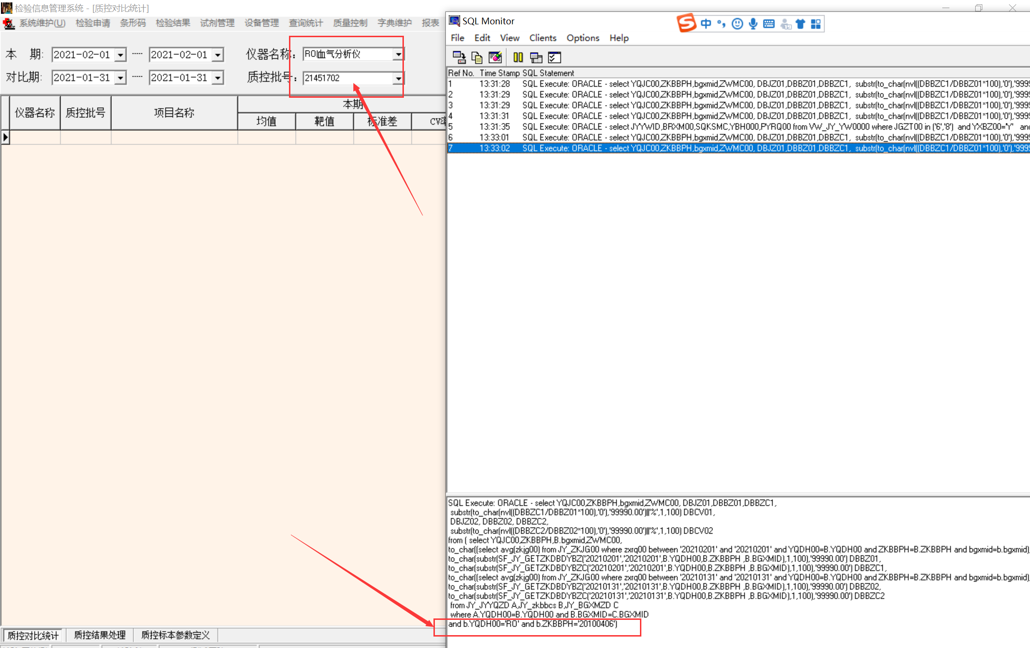Open the Options menu in SQL Monitor
This screenshot has height=648, width=1030.
[x=583, y=38]
